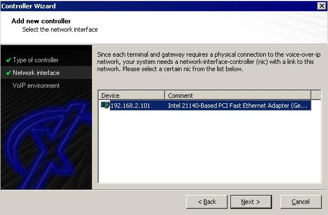Screen dimensions: 328x215
Task: Click the green checkmark next to Type of controller
Action: tap(8, 60)
